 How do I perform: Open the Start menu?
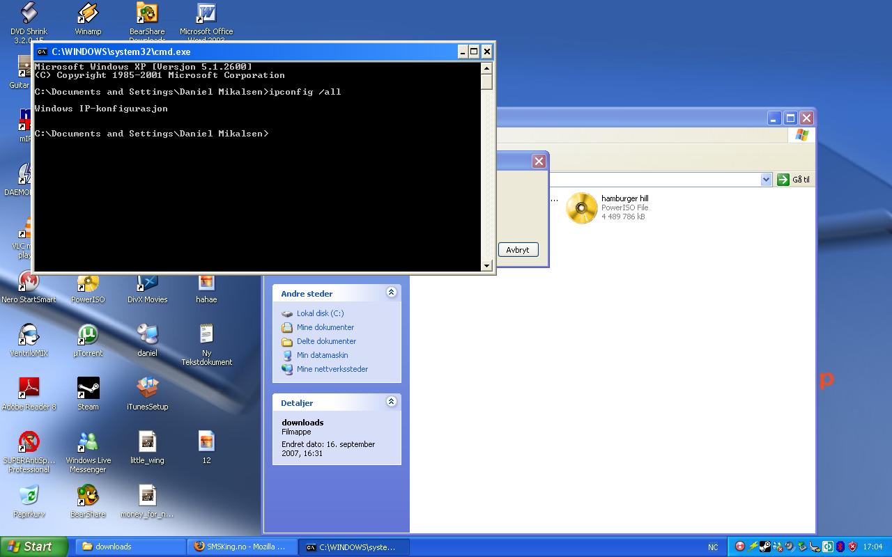34,547
